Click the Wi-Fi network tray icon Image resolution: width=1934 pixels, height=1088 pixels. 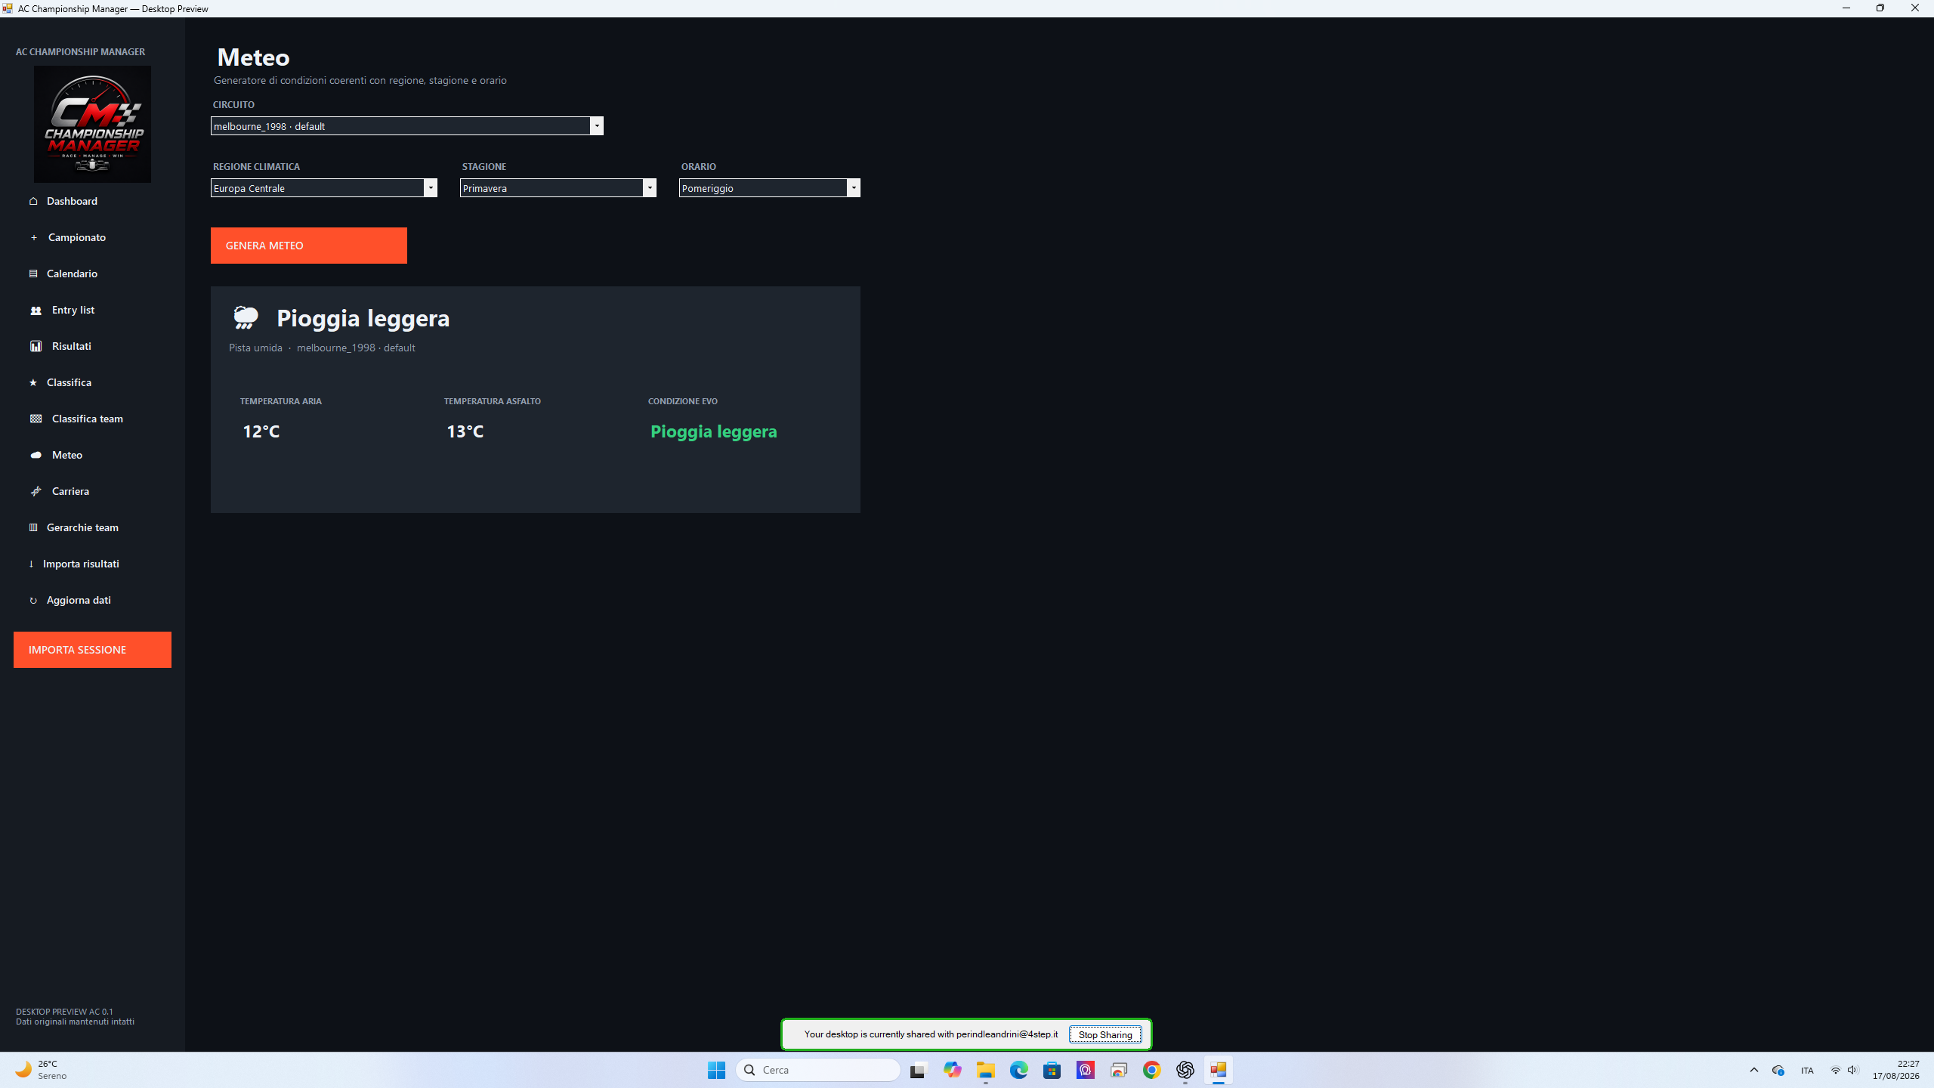click(1835, 1070)
